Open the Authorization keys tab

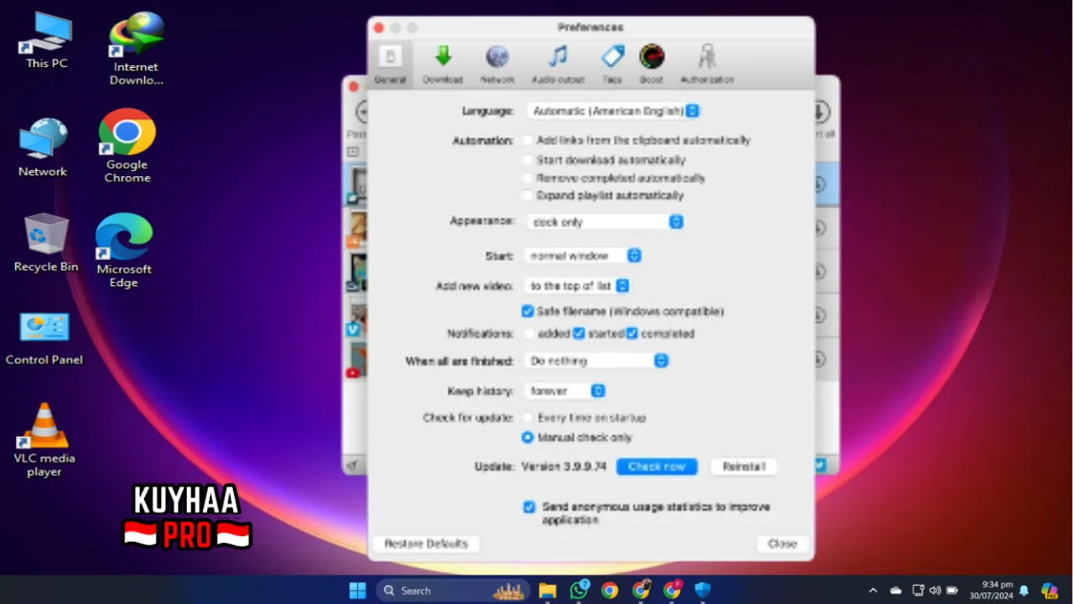click(707, 65)
